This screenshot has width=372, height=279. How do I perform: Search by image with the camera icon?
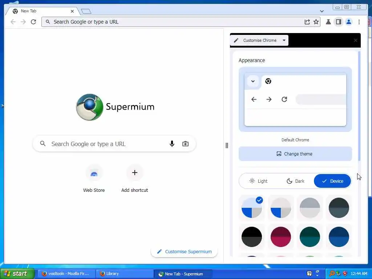tap(185, 144)
